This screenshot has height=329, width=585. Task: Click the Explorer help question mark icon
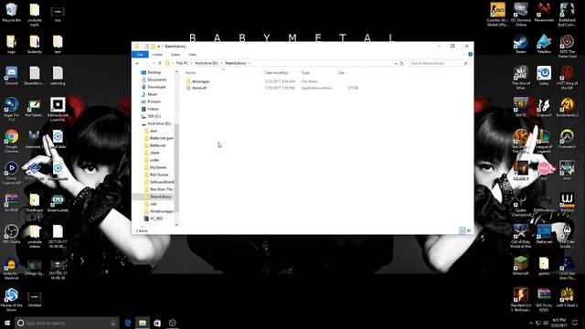click(x=470, y=55)
